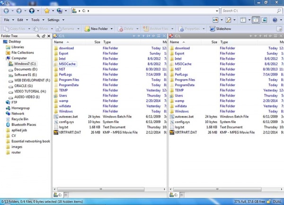Open the Edit menu

[20, 20]
